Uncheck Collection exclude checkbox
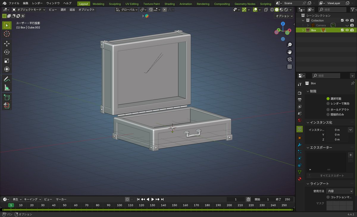Viewport: 357px width, 217px height. pos(342,20)
